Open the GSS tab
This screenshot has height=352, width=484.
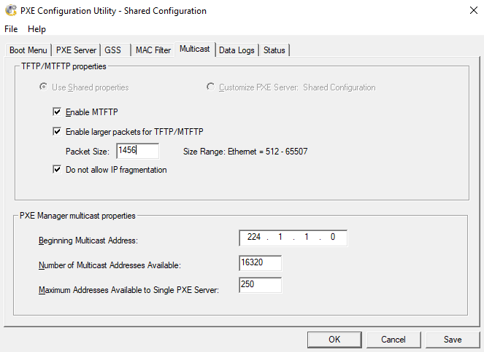pos(112,50)
